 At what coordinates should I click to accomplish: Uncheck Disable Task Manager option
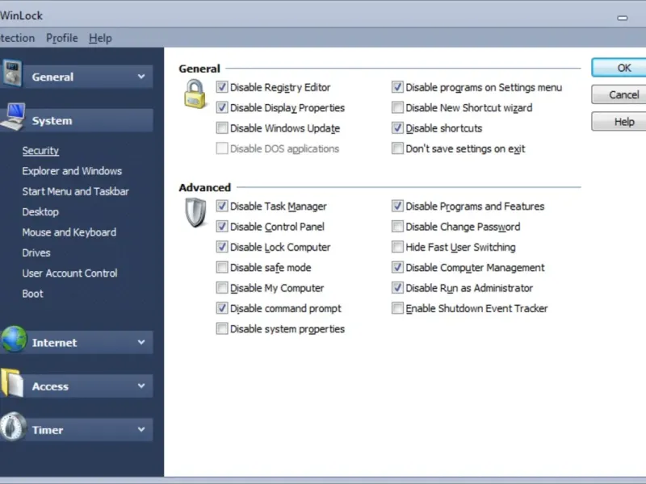tap(221, 206)
